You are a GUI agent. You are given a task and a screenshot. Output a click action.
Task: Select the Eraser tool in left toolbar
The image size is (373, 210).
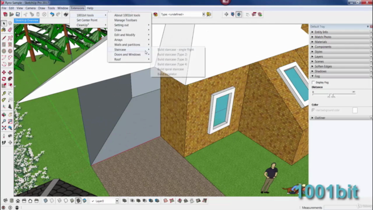click(10, 30)
